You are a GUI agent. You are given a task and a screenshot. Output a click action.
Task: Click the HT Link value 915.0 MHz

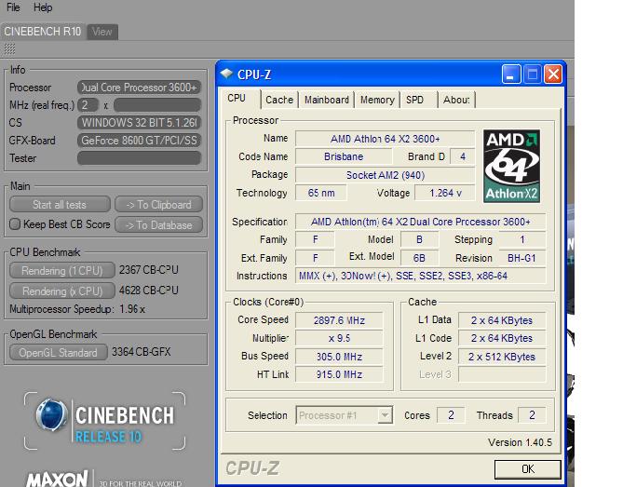(x=339, y=374)
